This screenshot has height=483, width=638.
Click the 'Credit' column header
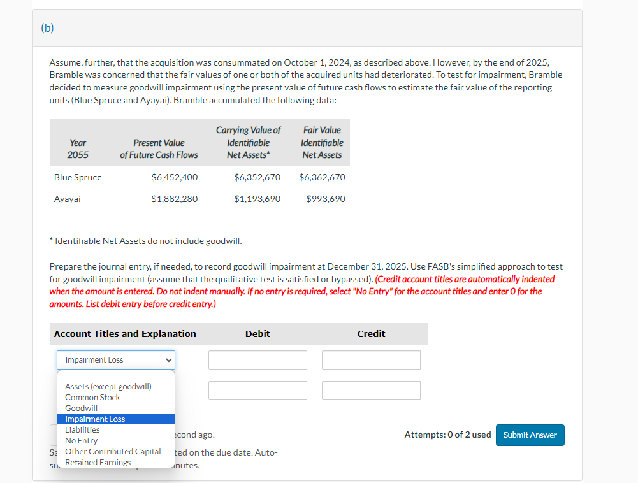tap(371, 334)
